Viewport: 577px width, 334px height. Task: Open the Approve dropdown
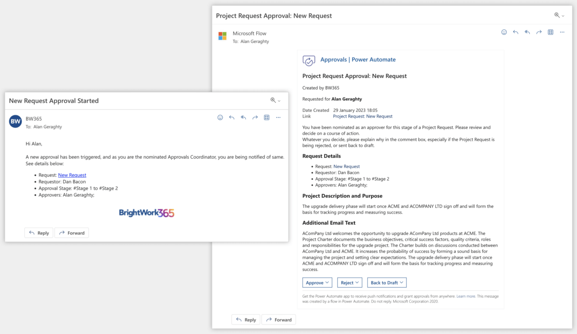(317, 282)
